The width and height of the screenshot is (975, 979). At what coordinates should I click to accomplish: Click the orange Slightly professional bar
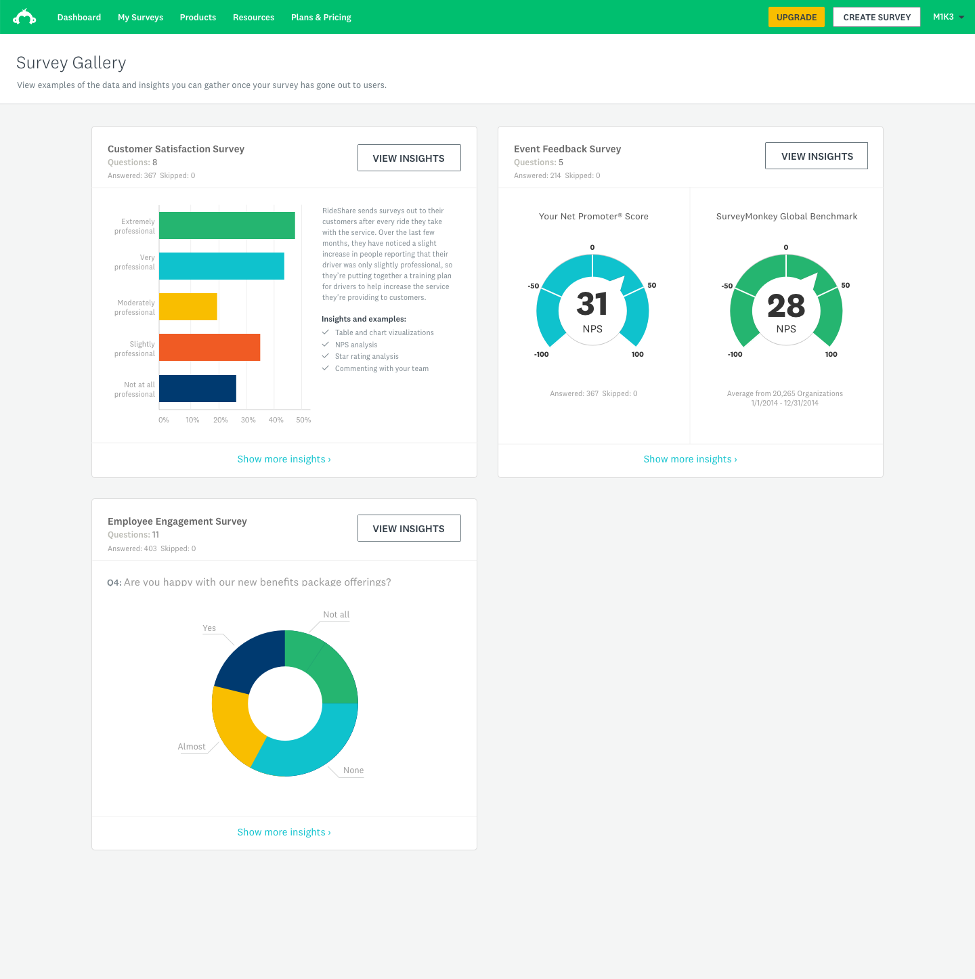209,347
